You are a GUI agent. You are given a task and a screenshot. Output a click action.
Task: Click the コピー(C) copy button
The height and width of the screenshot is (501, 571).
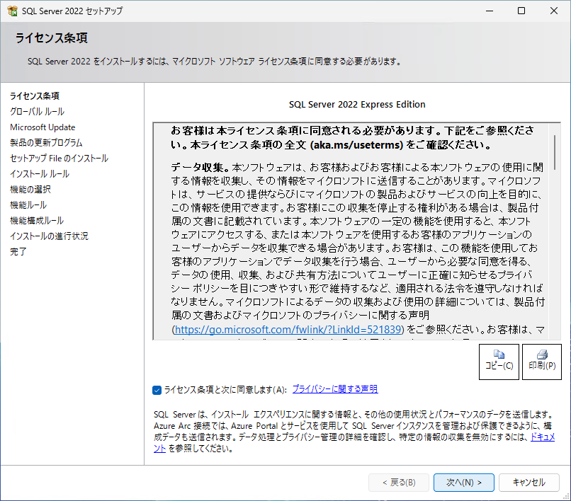pyautogui.click(x=499, y=362)
